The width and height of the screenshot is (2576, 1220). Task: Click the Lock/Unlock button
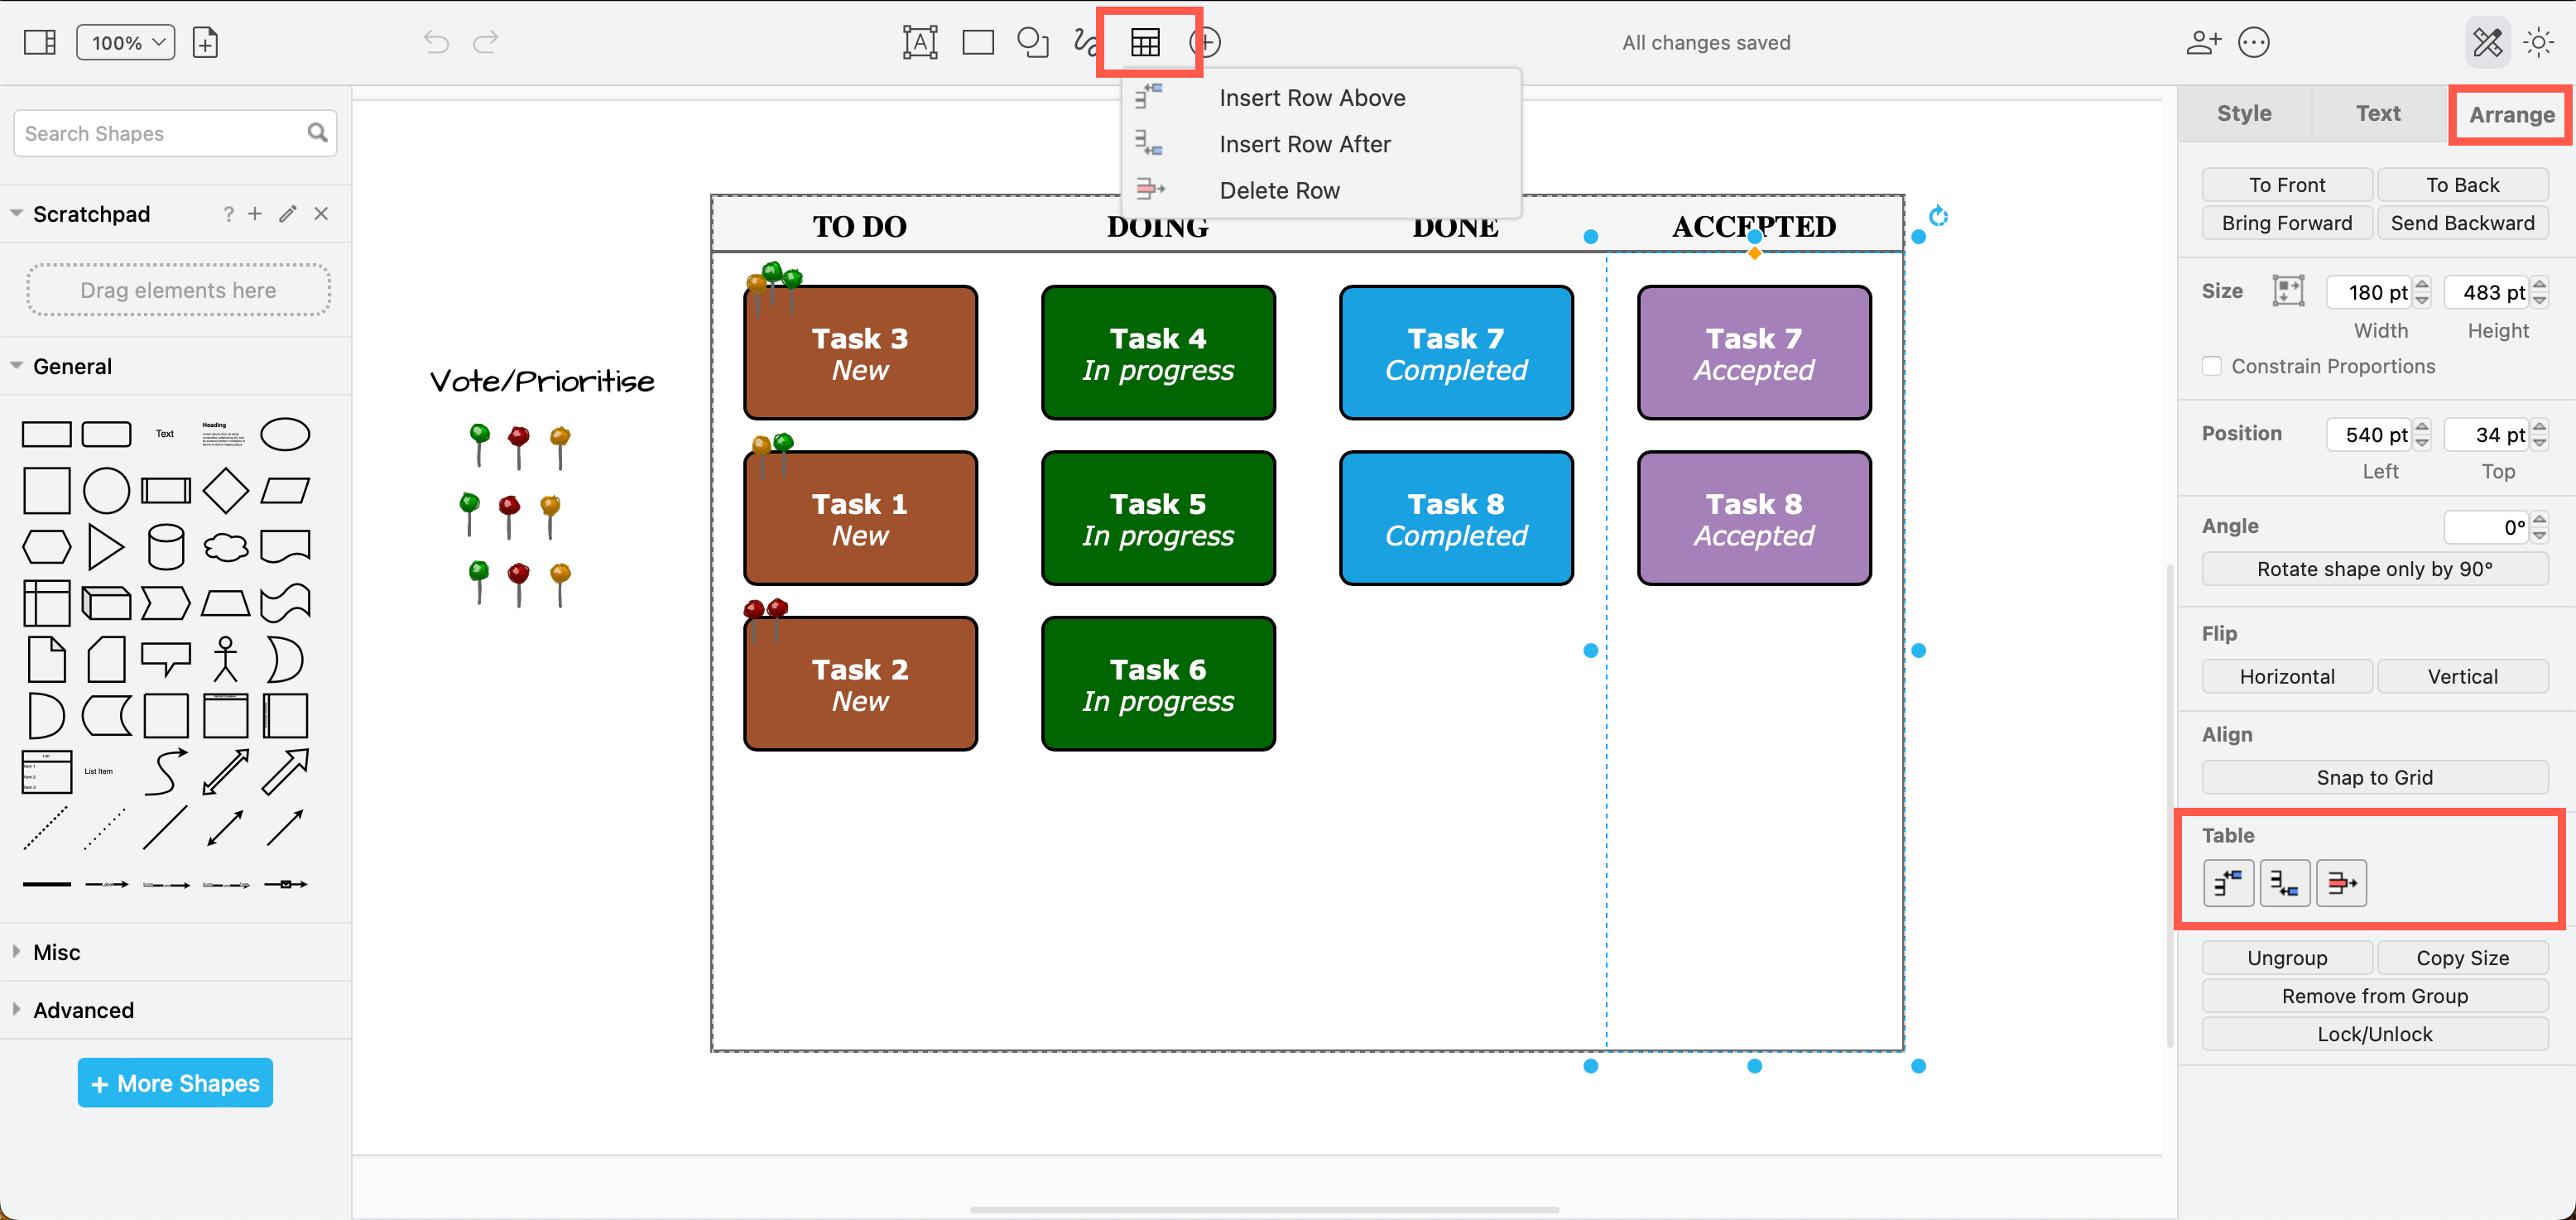(x=2374, y=1033)
